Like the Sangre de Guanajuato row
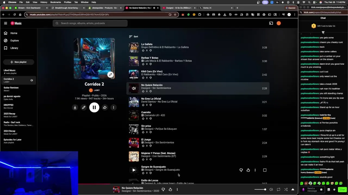 point(248,170)
